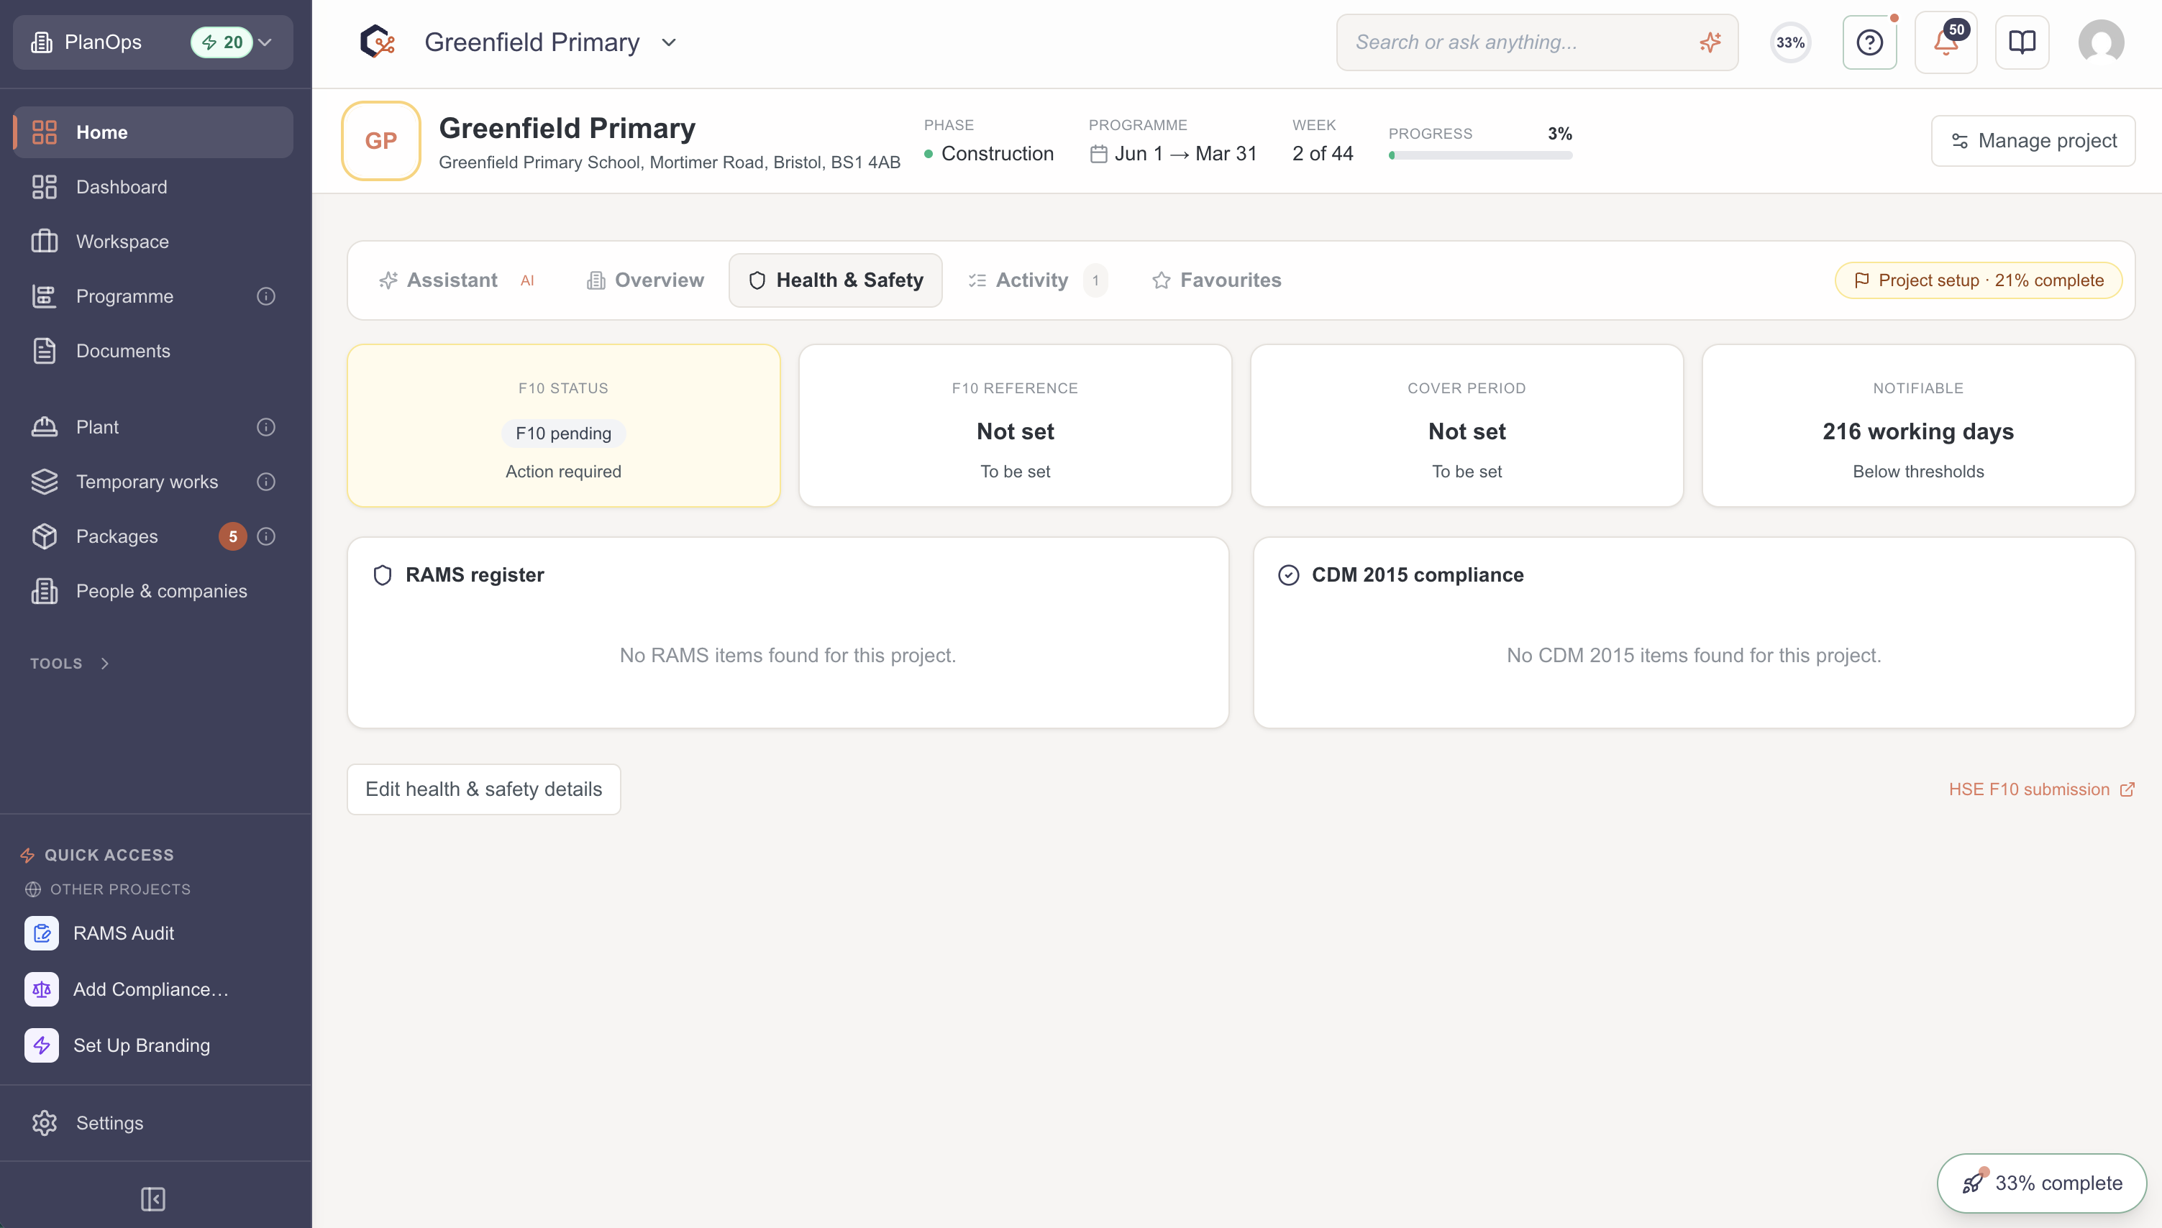Show Programme info icon in sidebar

pos(265,296)
